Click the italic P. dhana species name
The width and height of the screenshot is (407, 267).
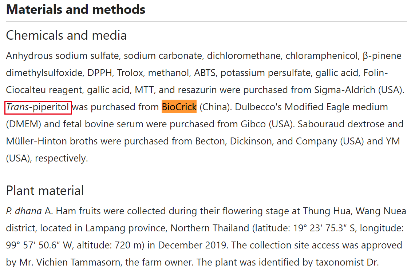pyautogui.click(x=24, y=211)
